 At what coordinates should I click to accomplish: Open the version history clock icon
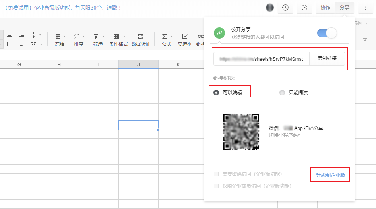[285, 8]
